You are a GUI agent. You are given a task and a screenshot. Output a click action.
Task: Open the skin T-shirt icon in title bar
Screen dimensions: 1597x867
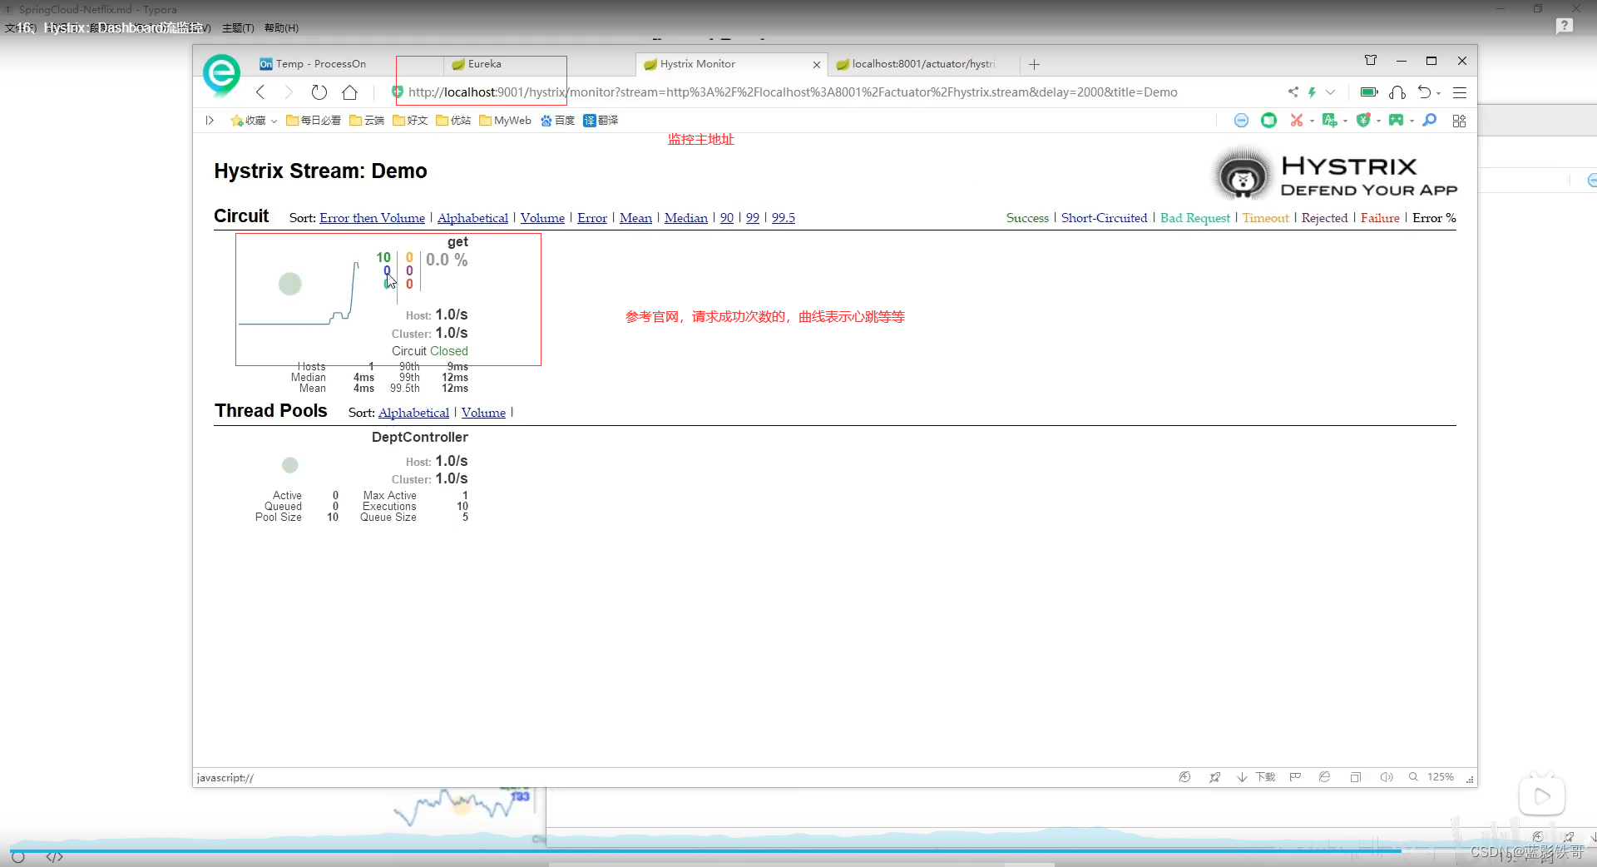coord(1371,61)
